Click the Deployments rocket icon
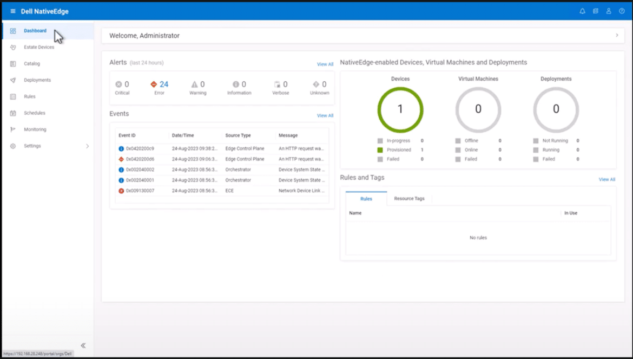The width and height of the screenshot is (633, 359). [x=13, y=80]
